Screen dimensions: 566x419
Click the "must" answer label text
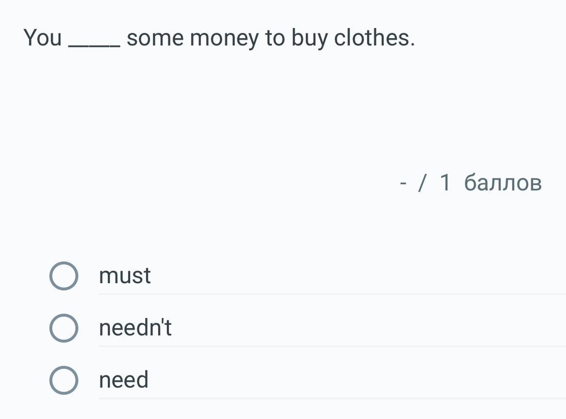coord(125,276)
